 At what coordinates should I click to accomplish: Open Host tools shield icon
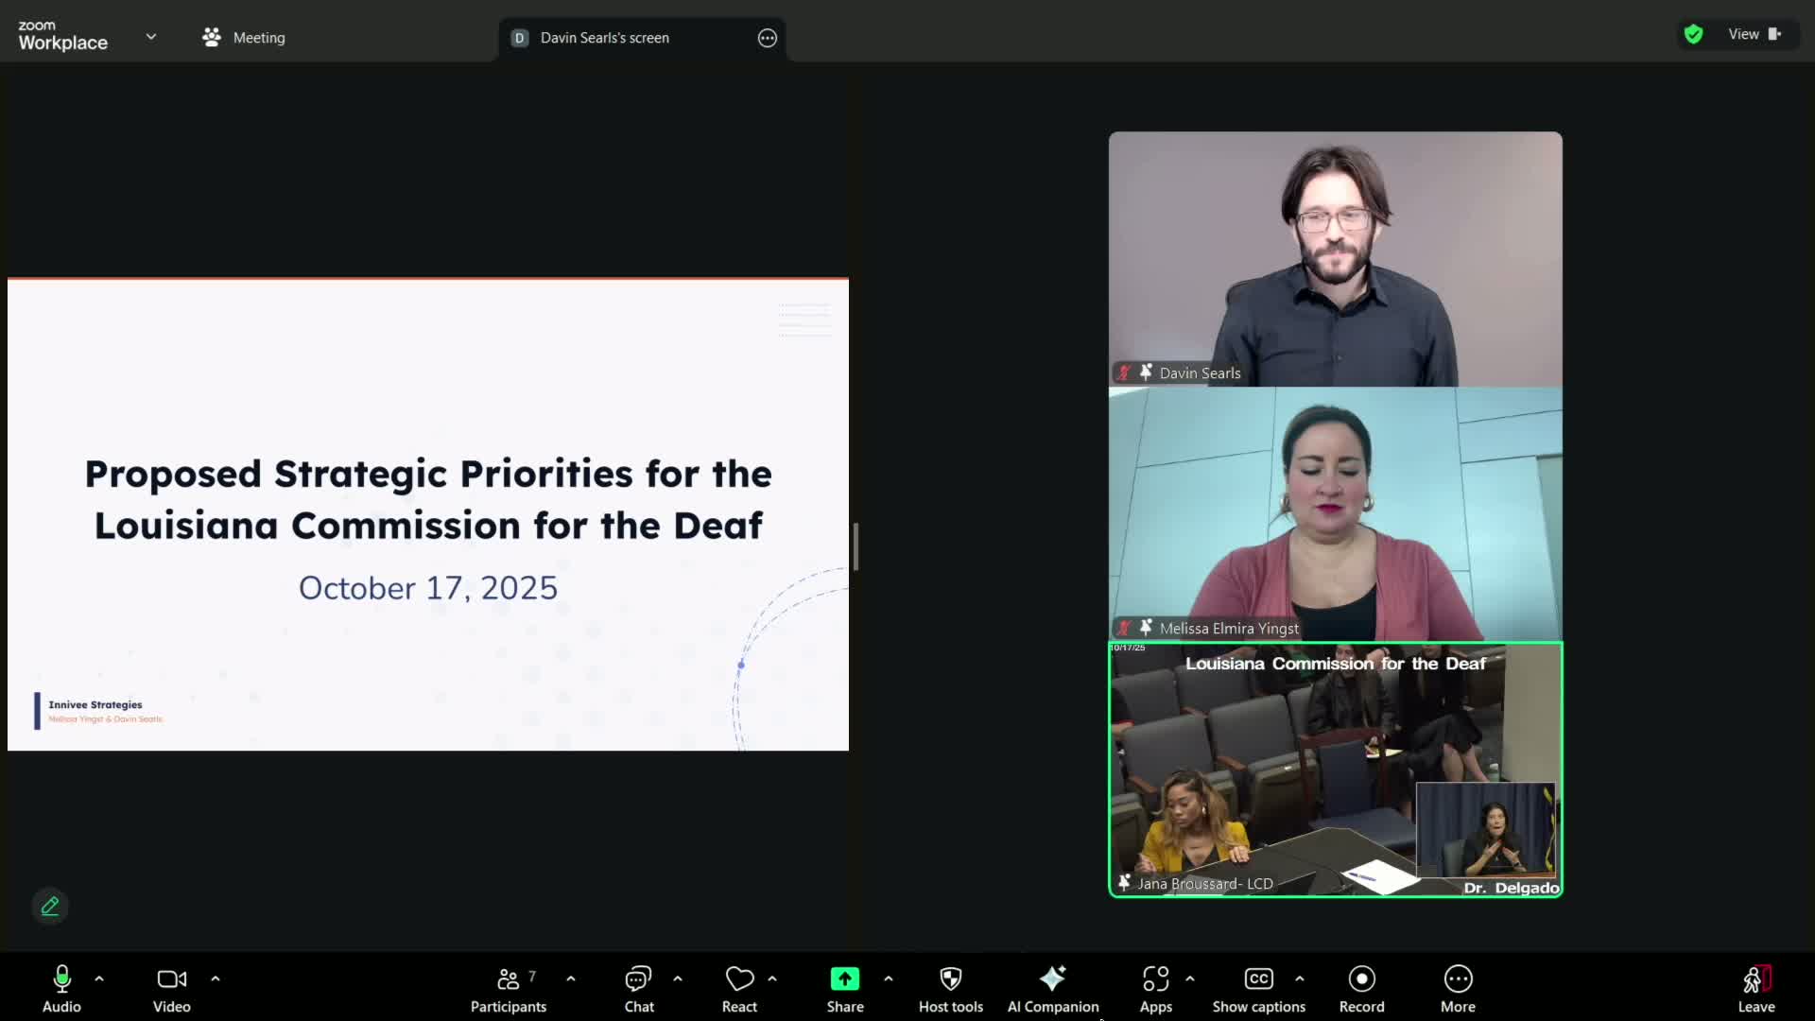click(x=951, y=989)
